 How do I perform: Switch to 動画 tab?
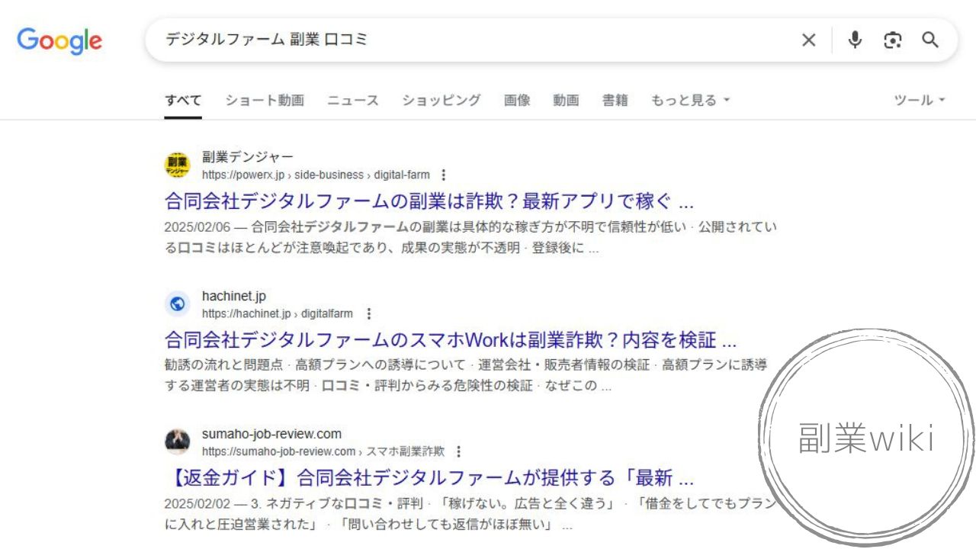coord(566,100)
